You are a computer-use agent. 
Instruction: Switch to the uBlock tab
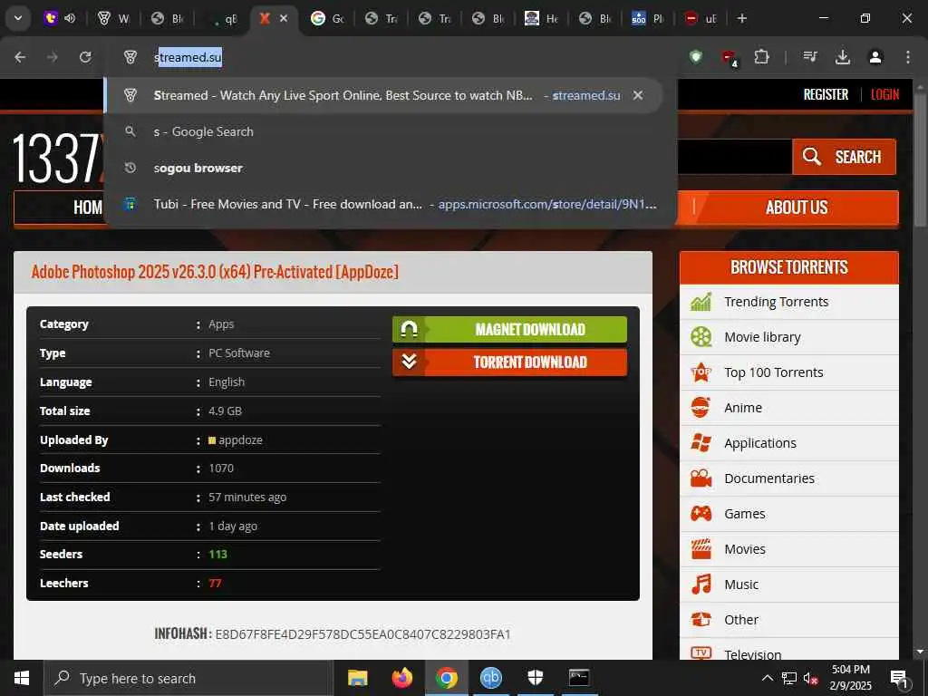[x=701, y=18]
